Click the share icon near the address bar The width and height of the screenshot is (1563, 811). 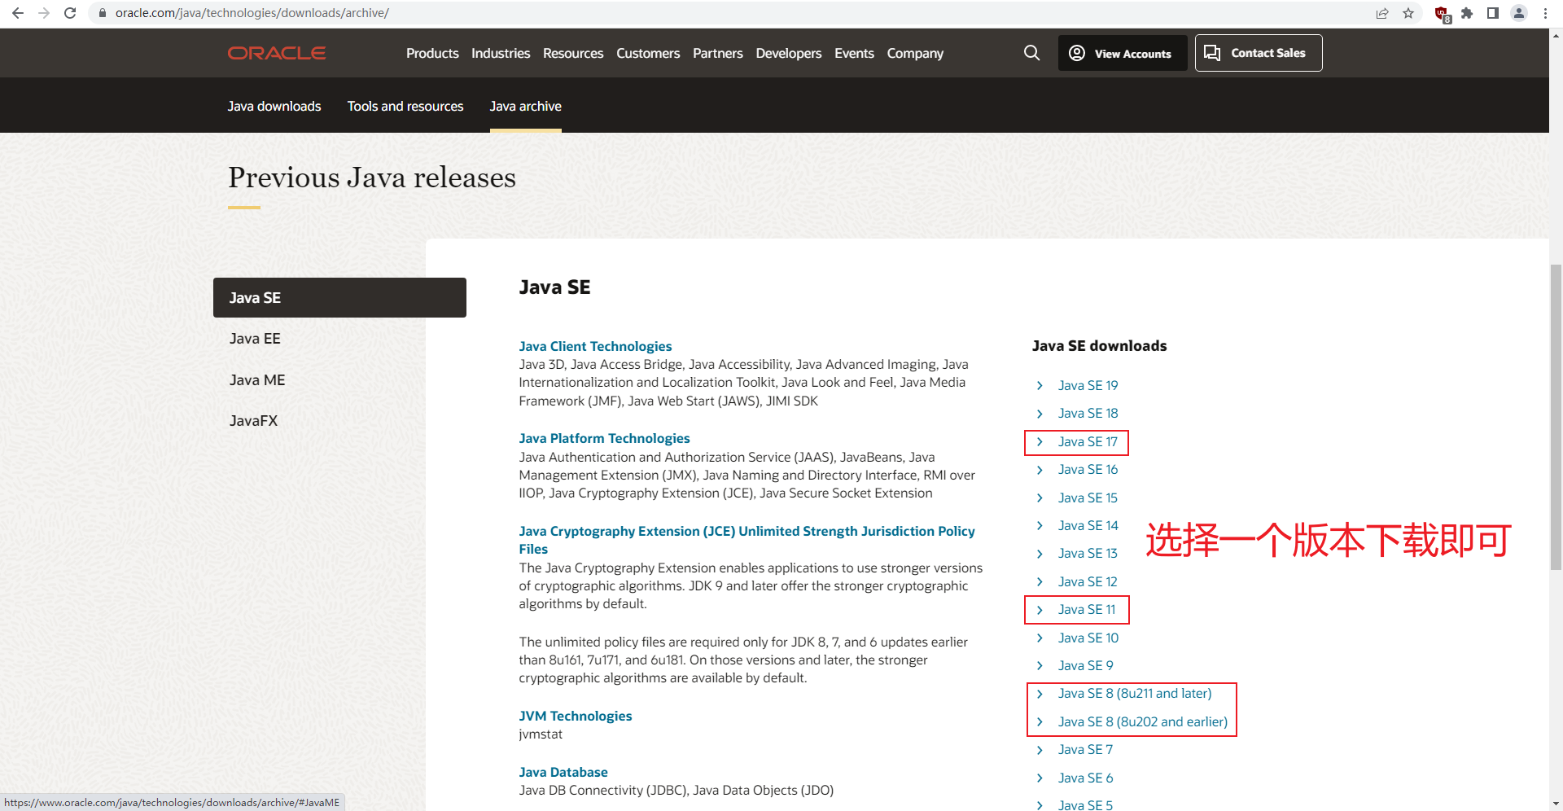coord(1381,13)
